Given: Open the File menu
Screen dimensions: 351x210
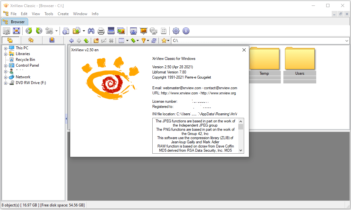Looking at the screenshot, I should tap(14, 14).
